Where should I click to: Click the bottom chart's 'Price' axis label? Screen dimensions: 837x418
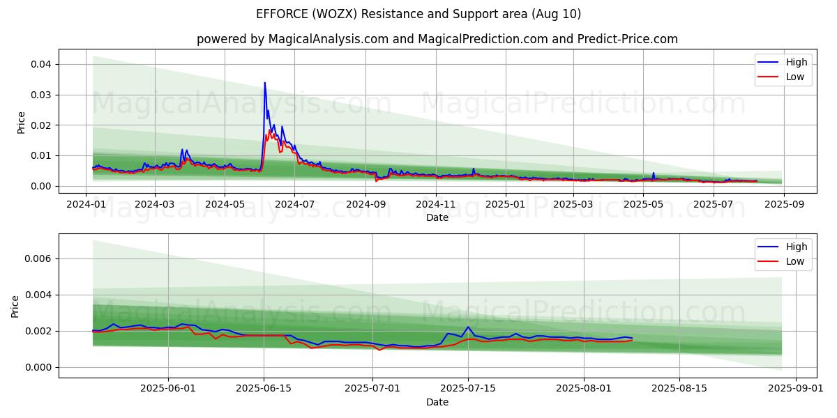coord(15,306)
